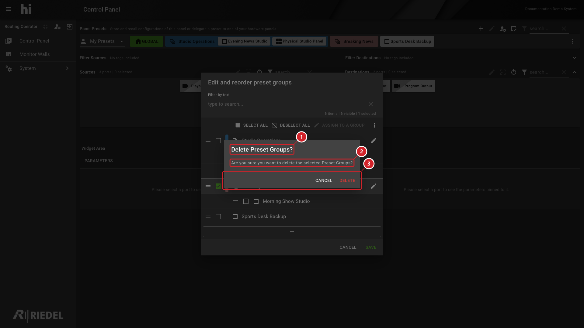Viewport: 584px width, 328px height.
Task: Click the edit pencil icon in the Destinations toolbar
Action: point(492,72)
